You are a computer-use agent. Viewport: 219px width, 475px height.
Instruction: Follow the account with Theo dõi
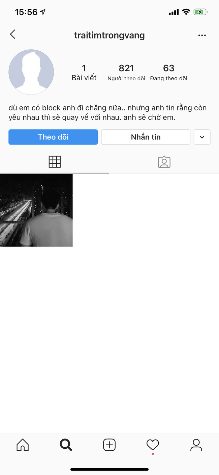pyautogui.click(x=53, y=137)
